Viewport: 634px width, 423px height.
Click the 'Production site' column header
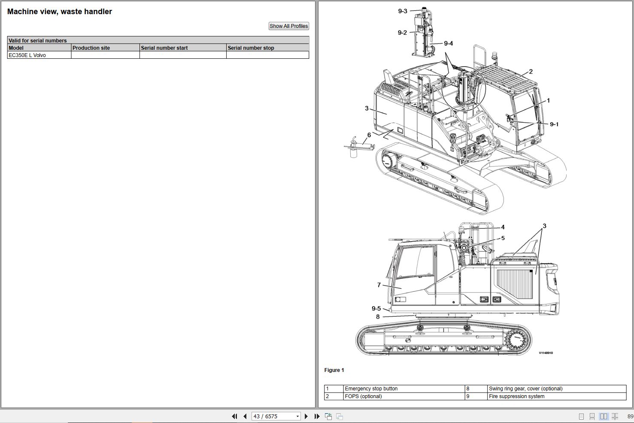pos(105,48)
